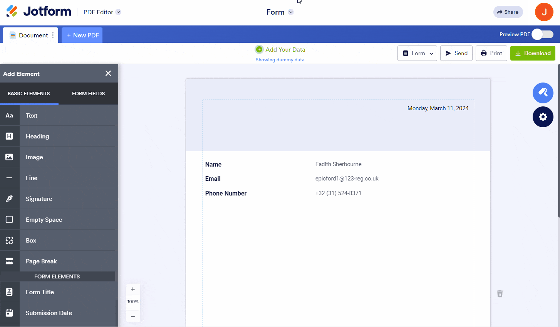Viewport: 560px width, 327px height.
Task: Close the Add Element panel
Action: pyautogui.click(x=108, y=73)
